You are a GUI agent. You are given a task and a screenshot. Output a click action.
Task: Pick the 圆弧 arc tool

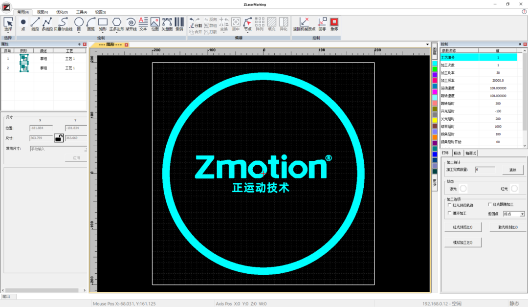(x=91, y=23)
